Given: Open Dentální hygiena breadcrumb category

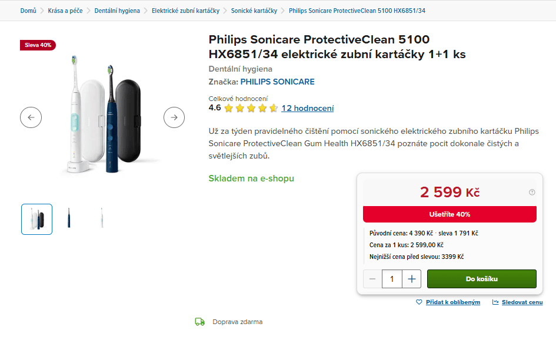Looking at the screenshot, I should pyautogui.click(x=117, y=11).
